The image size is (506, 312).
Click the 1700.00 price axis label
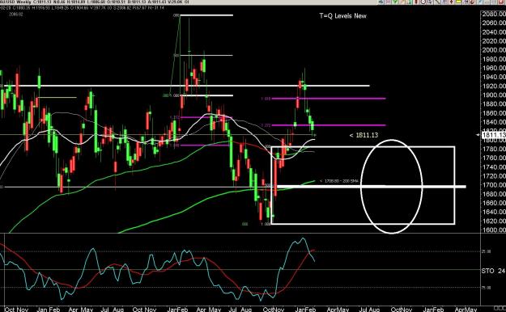[x=494, y=185]
